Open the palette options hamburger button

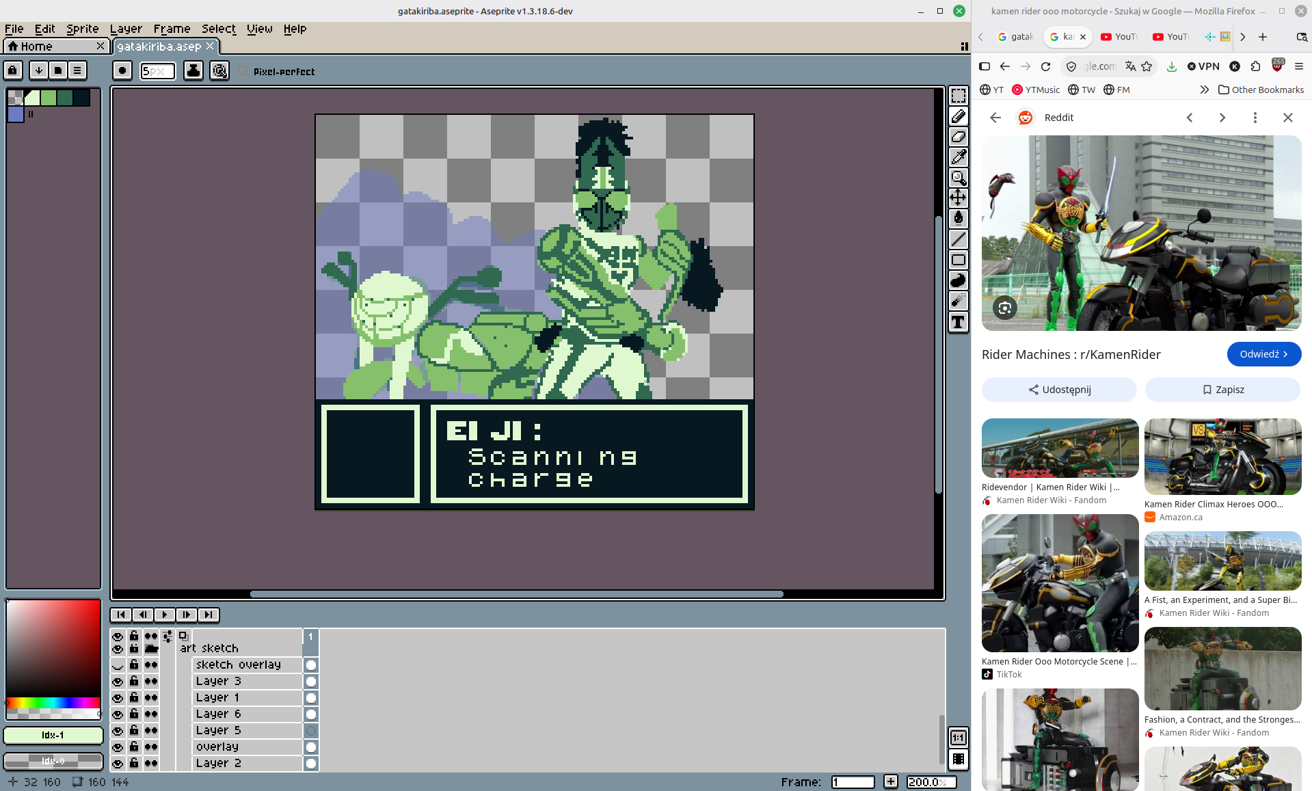pyautogui.click(x=77, y=70)
